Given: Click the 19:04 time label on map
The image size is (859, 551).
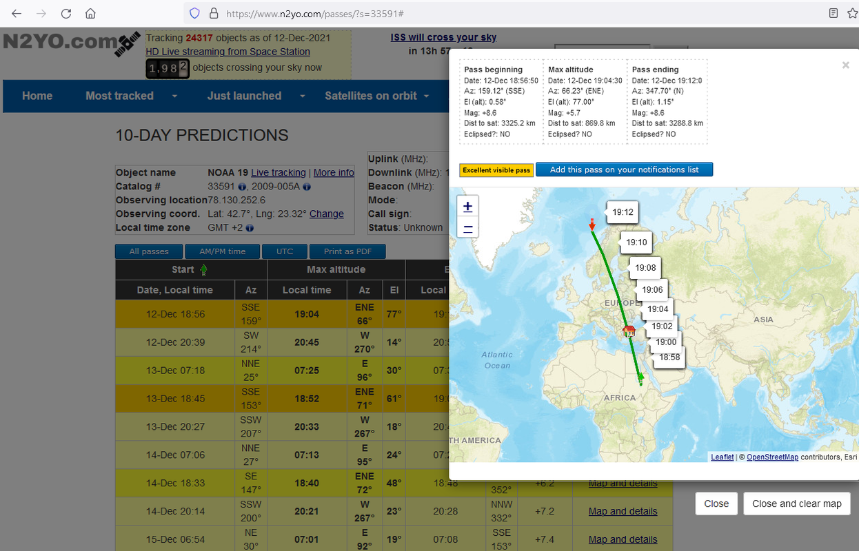Looking at the screenshot, I should pos(658,309).
